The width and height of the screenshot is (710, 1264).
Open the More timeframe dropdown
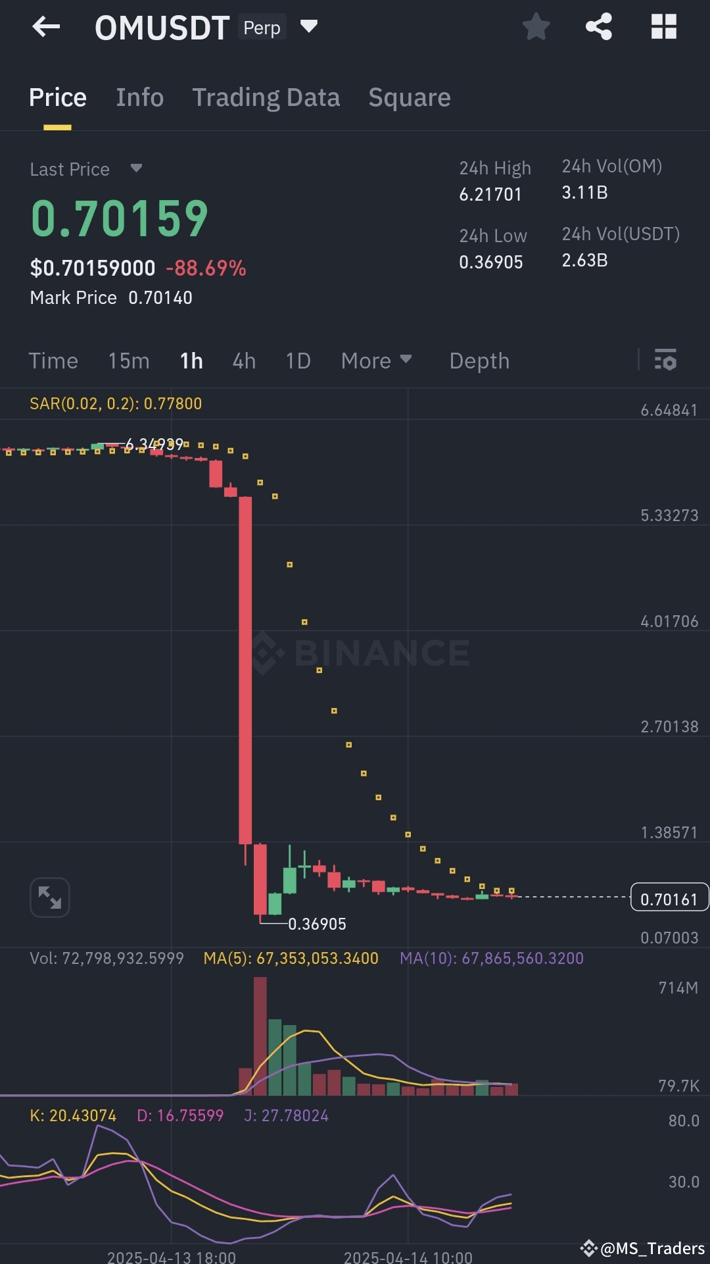click(x=376, y=361)
